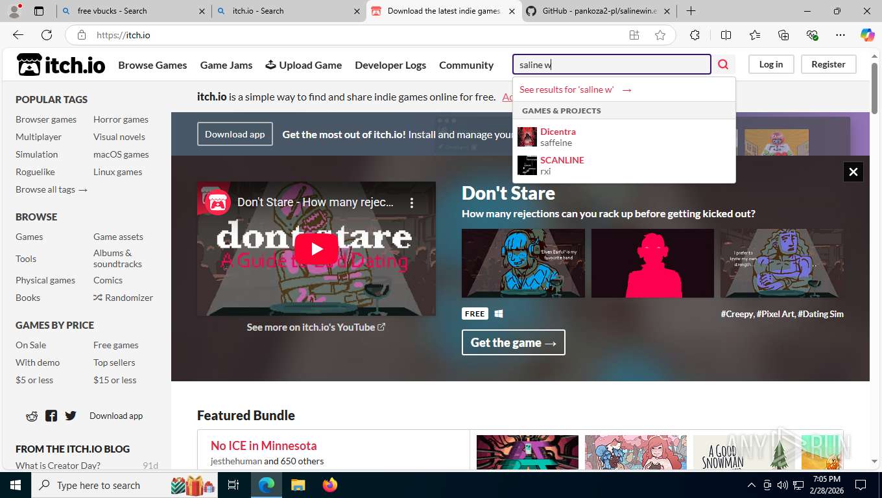Open the Facebook social icon
Image resolution: width=882 pixels, height=498 pixels.
(x=51, y=416)
